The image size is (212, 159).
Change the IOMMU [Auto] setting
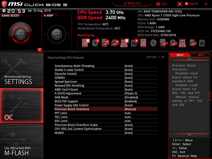coord(128,78)
